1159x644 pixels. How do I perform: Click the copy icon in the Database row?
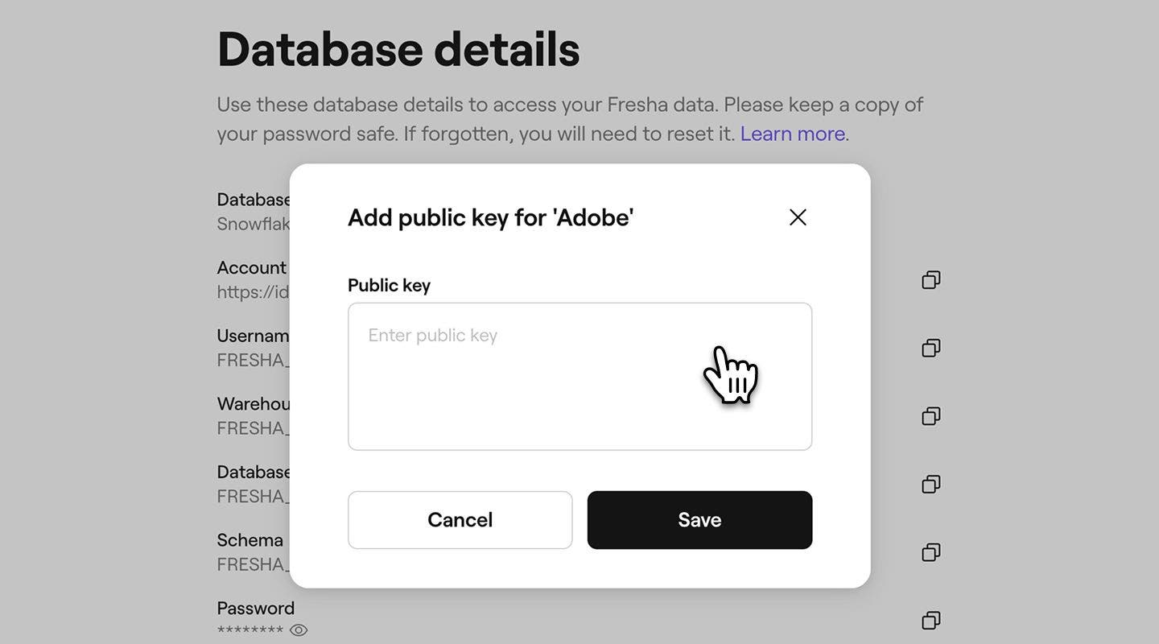tap(931, 484)
